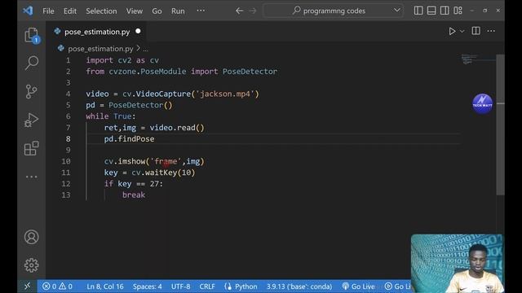
Task: Open the Edit menu
Action: tap(70, 11)
